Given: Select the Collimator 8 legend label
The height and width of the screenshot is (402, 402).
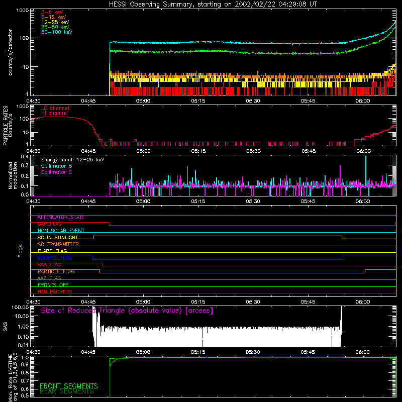Looking at the screenshot, I should click(56, 166).
